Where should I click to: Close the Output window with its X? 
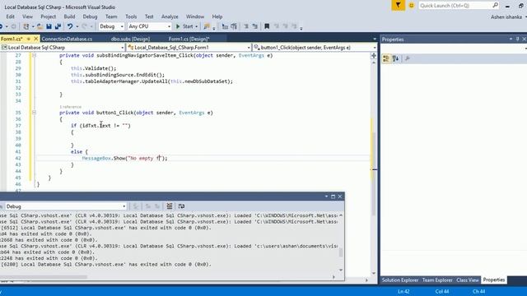click(x=340, y=197)
